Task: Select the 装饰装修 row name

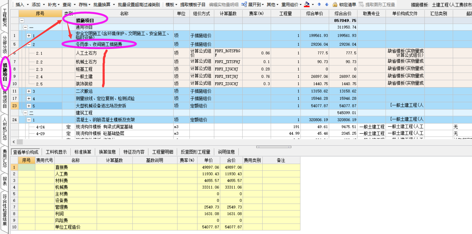Action: click(x=84, y=84)
